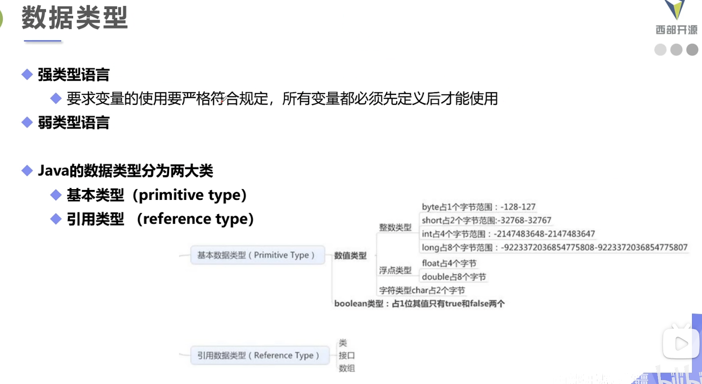Click the 整数类型 branch label

(x=395, y=227)
